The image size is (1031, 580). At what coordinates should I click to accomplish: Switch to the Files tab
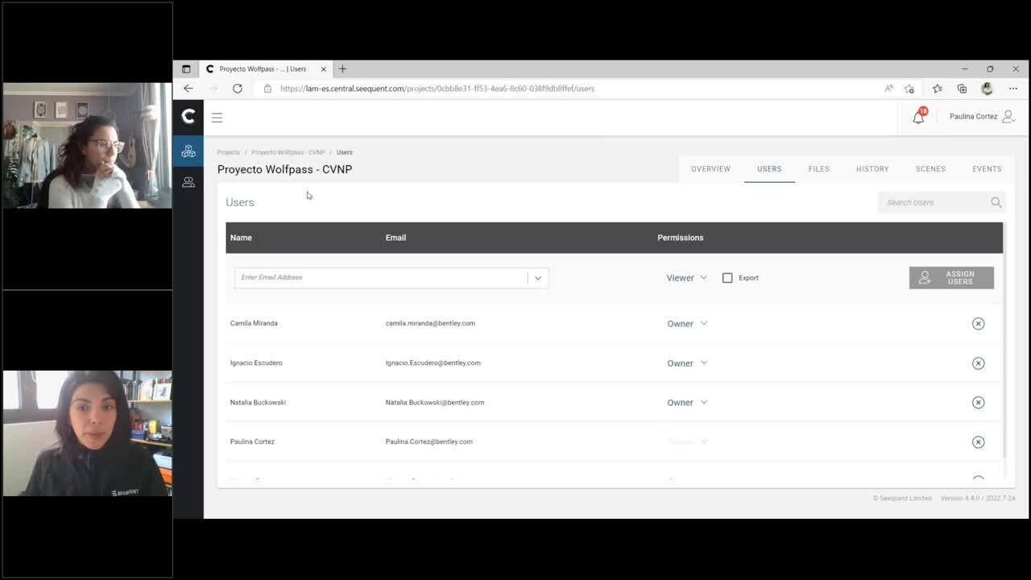click(818, 169)
